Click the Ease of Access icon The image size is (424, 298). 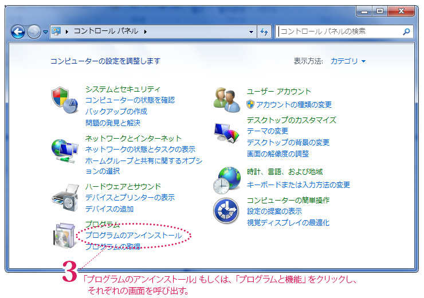click(226, 211)
